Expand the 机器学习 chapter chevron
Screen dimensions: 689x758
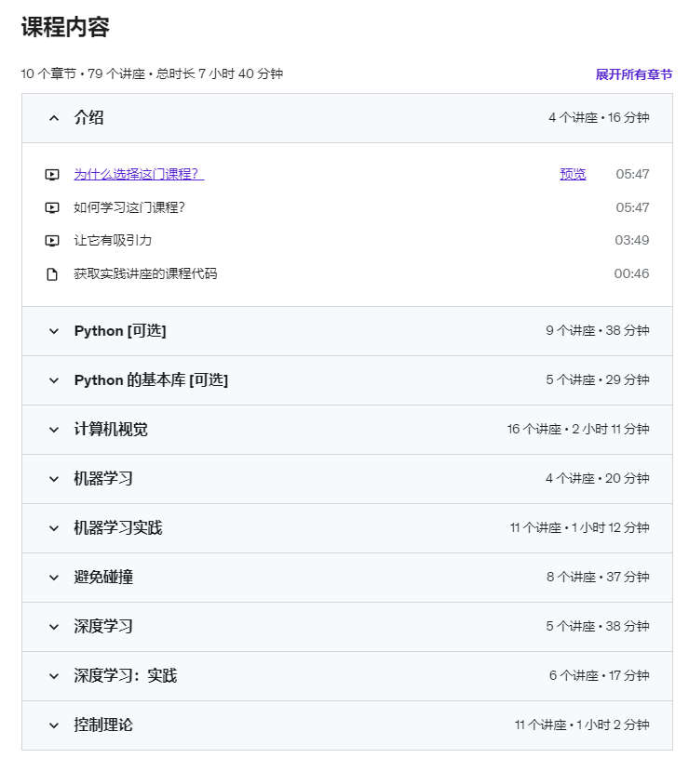[x=54, y=479]
